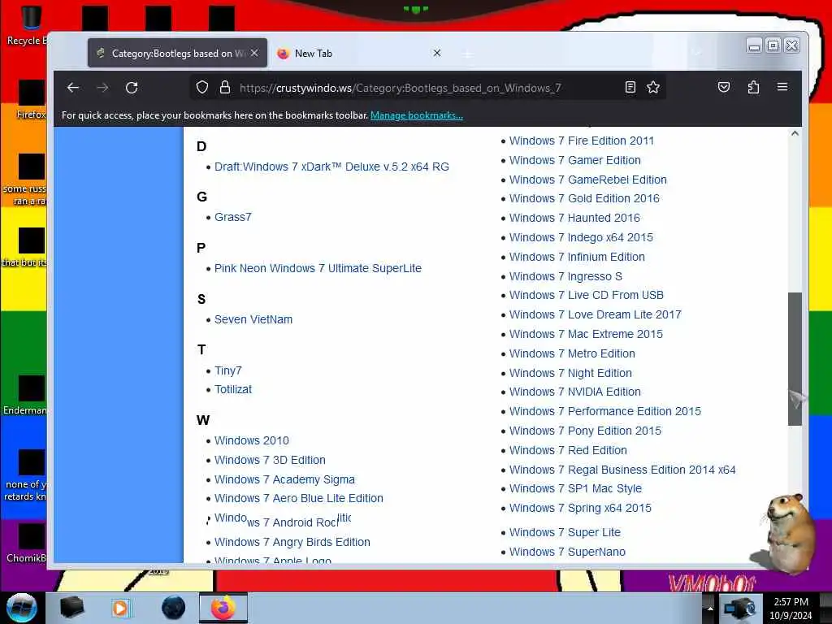Open Windows 7 Academy Sigma link
Viewport: 832px width, 624px height.
click(284, 479)
